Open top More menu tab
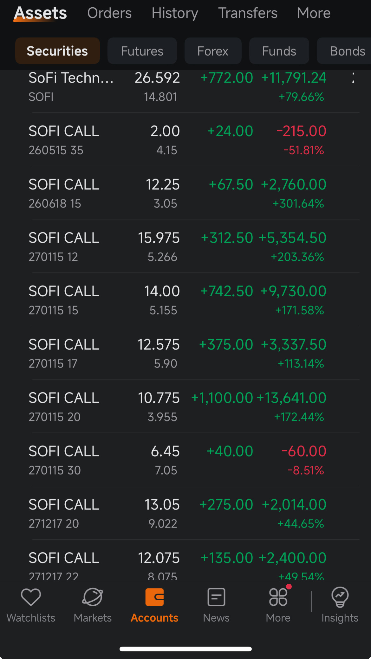Image resolution: width=371 pixels, height=659 pixels. click(314, 13)
